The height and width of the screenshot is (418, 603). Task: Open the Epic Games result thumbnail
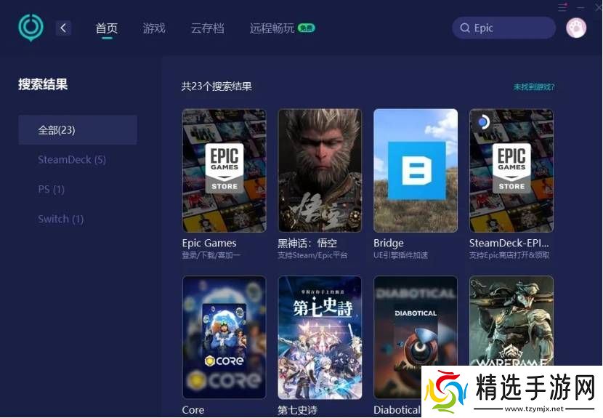tap(224, 171)
